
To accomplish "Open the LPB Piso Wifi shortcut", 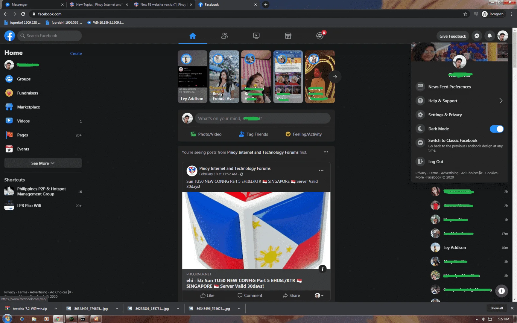I will coord(43,205).
